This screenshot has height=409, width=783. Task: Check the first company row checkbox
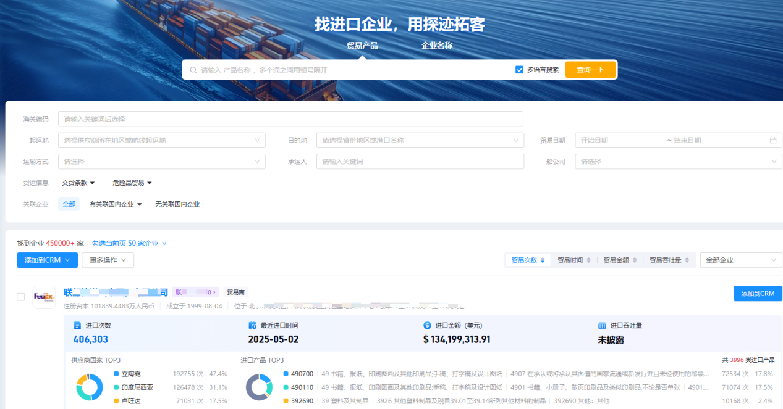coord(20,297)
